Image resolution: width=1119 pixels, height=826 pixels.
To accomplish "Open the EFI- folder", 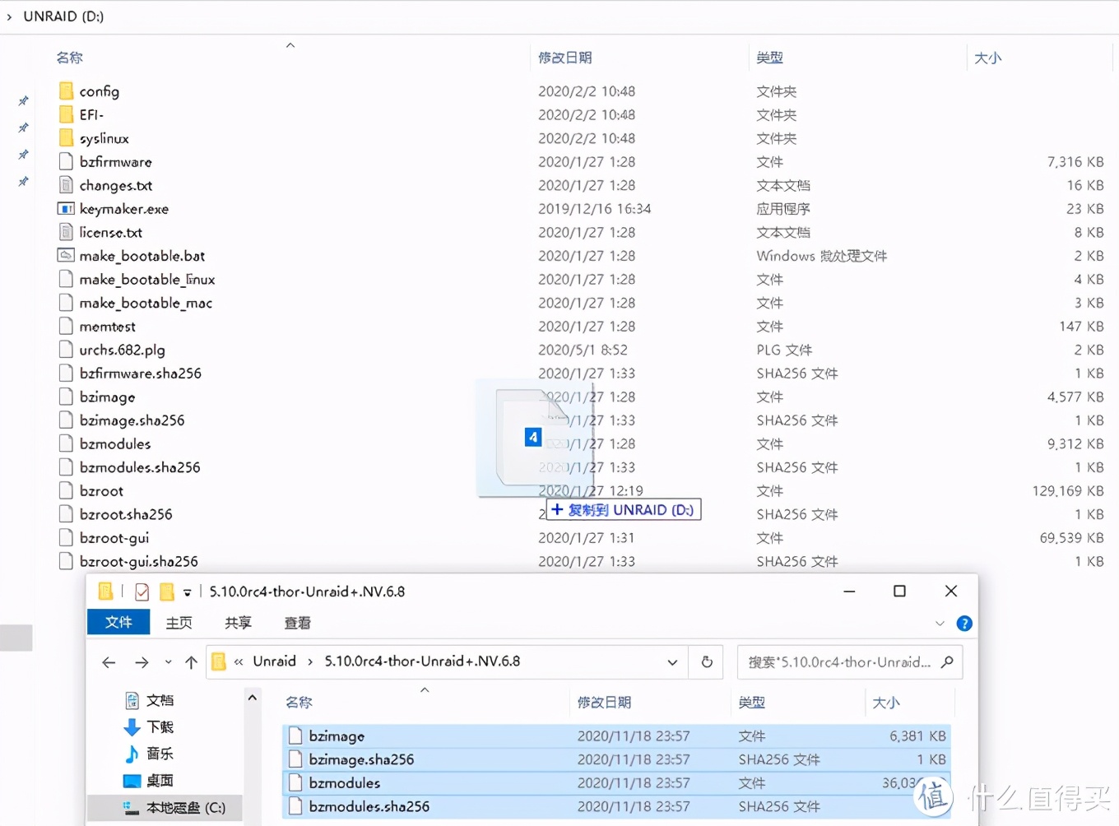I will point(91,114).
